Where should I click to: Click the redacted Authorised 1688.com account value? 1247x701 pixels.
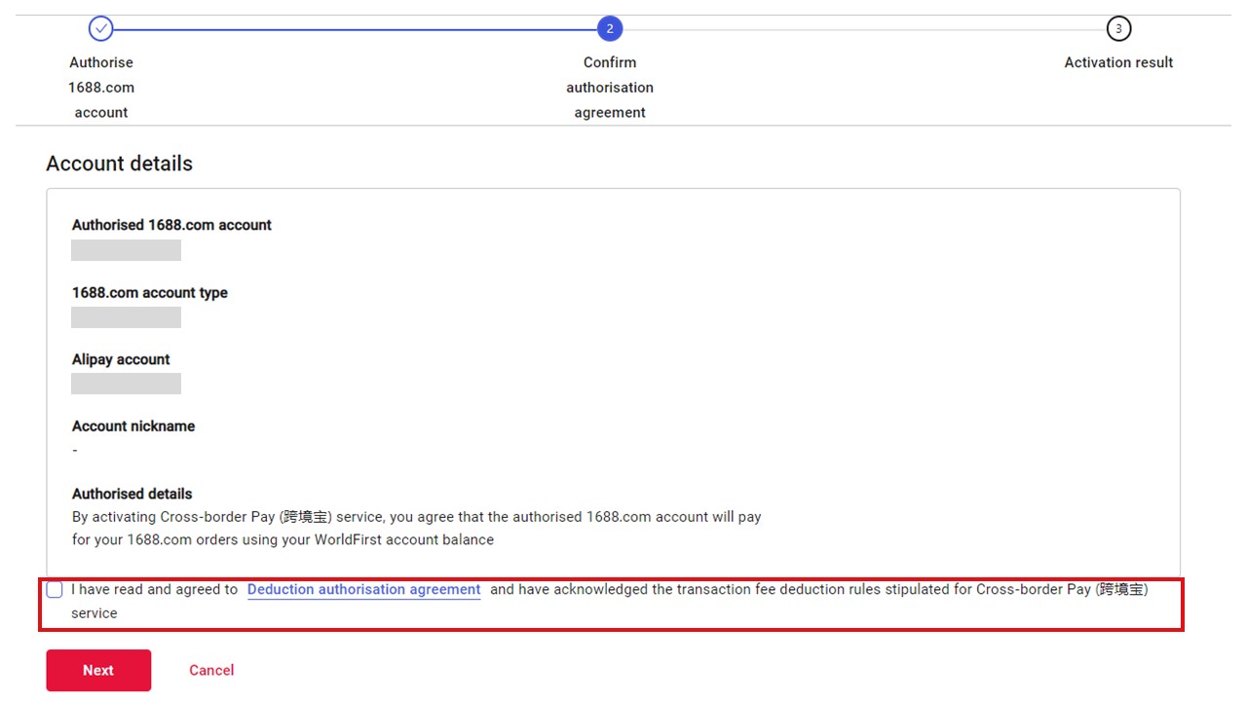(127, 250)
